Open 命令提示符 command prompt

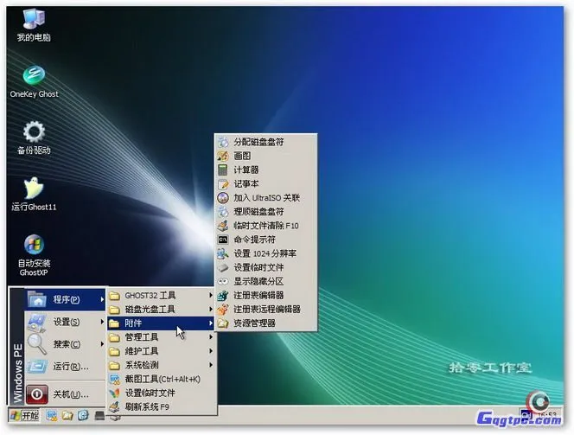[265, 240]
